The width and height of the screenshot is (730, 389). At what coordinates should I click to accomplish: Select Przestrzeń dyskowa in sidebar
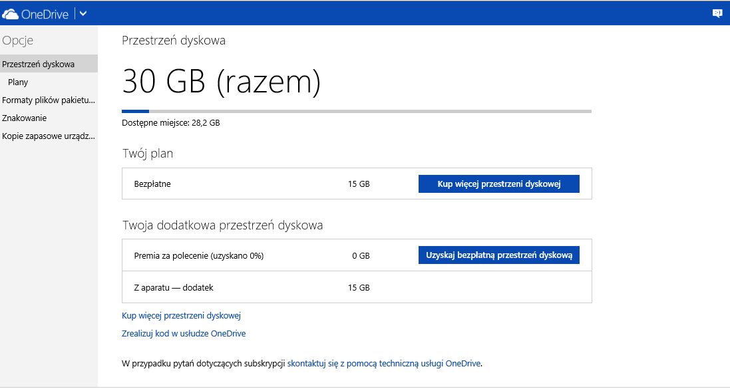pyautogui.click(x=49, y=64)
